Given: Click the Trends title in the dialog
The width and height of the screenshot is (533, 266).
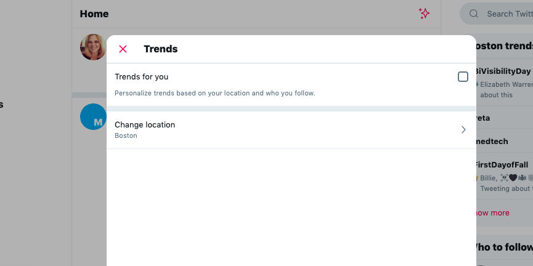Looking at the screenshot, I should 161,49.
